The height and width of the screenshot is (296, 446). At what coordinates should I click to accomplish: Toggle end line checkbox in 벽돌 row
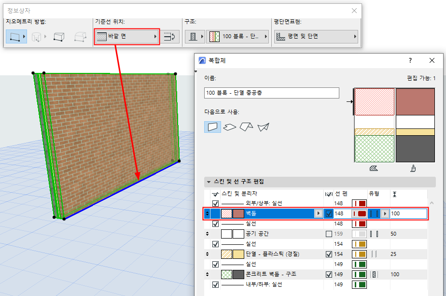pos(329,213)
